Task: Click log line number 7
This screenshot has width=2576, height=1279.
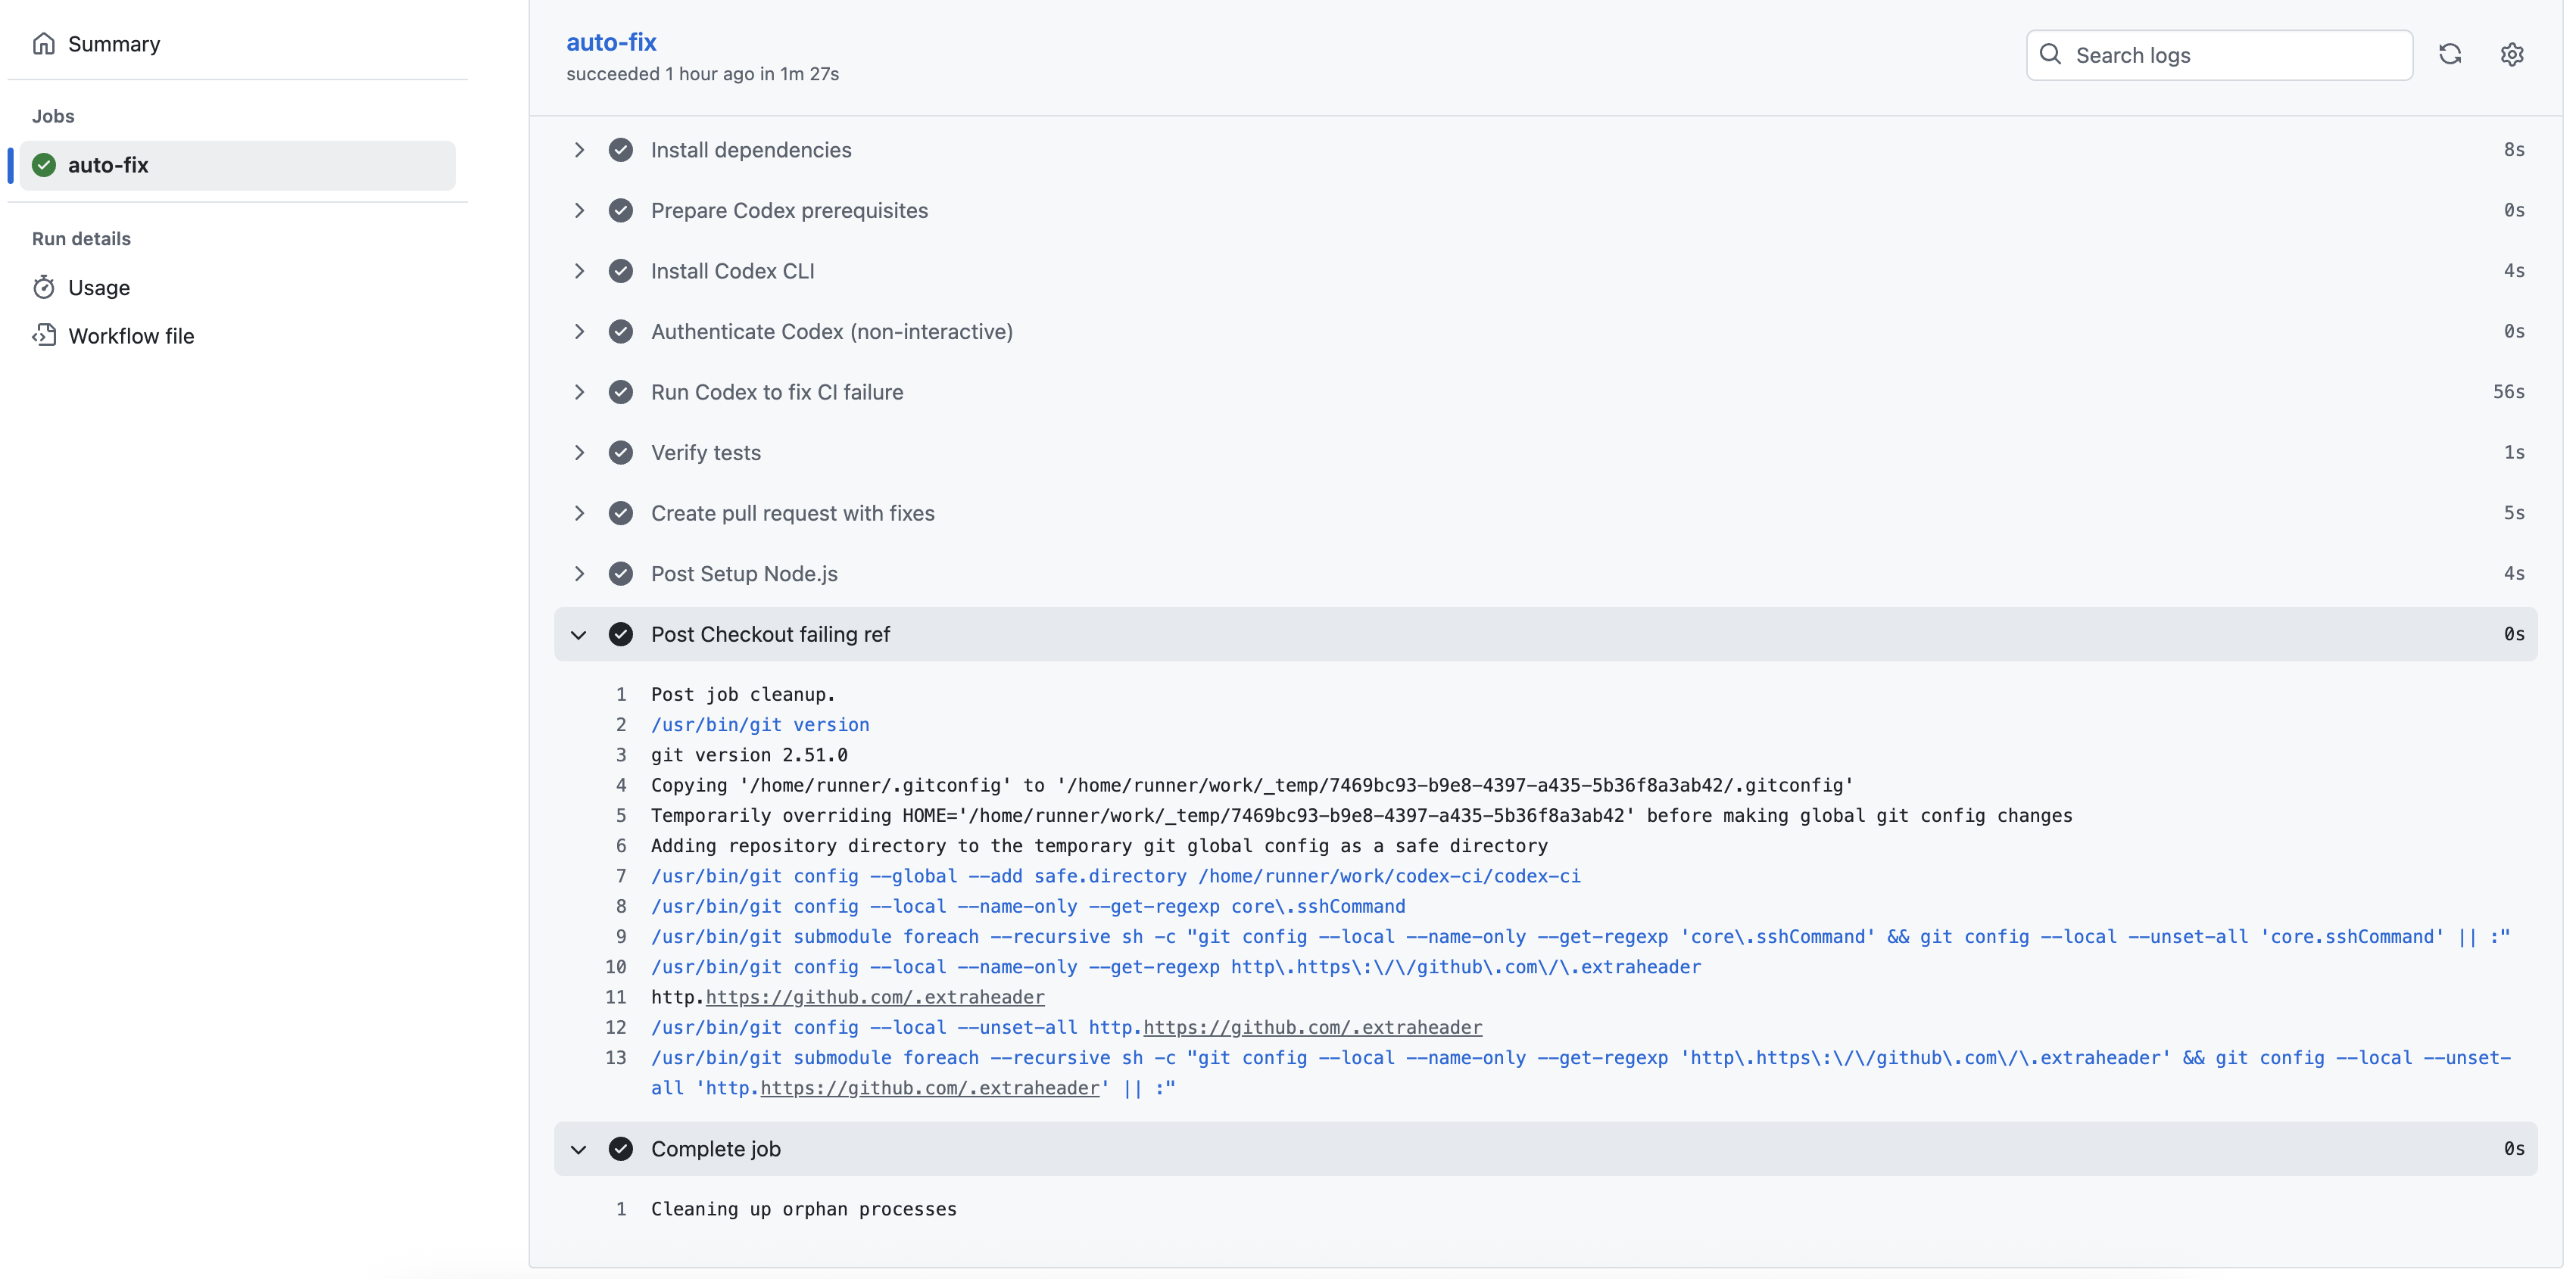Action: coord(621,876)
